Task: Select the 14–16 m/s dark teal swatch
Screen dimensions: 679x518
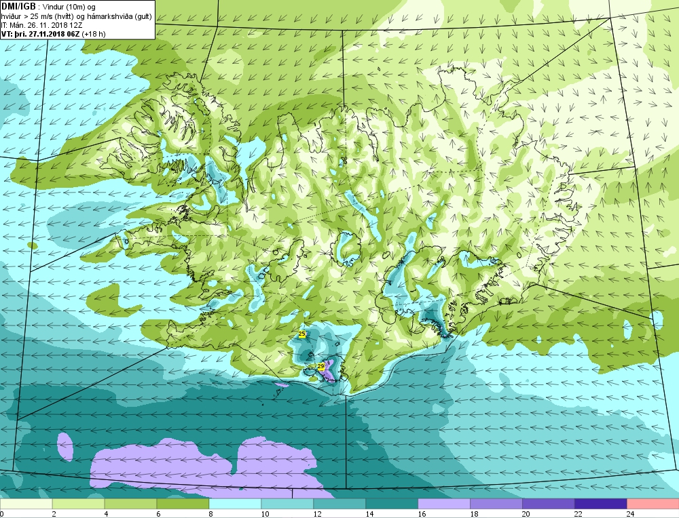Action: (x=392, y=504)
